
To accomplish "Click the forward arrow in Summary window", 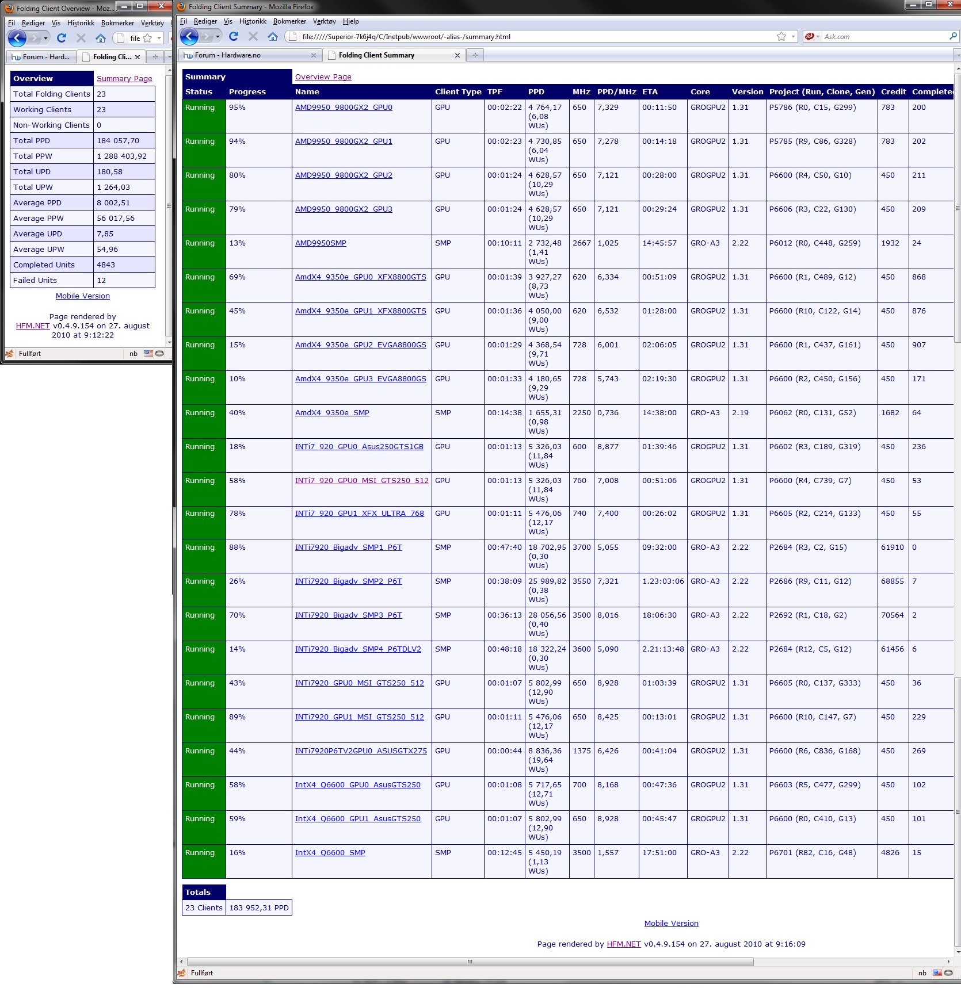I will point(207,36).
